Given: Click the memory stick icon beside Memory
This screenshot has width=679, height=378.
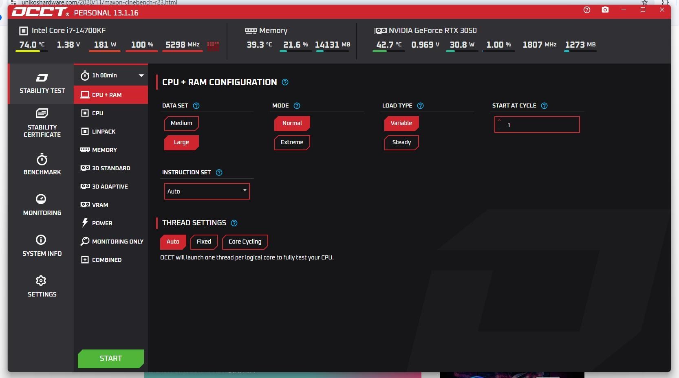Looking at the screenshot, I should (251, 31).
